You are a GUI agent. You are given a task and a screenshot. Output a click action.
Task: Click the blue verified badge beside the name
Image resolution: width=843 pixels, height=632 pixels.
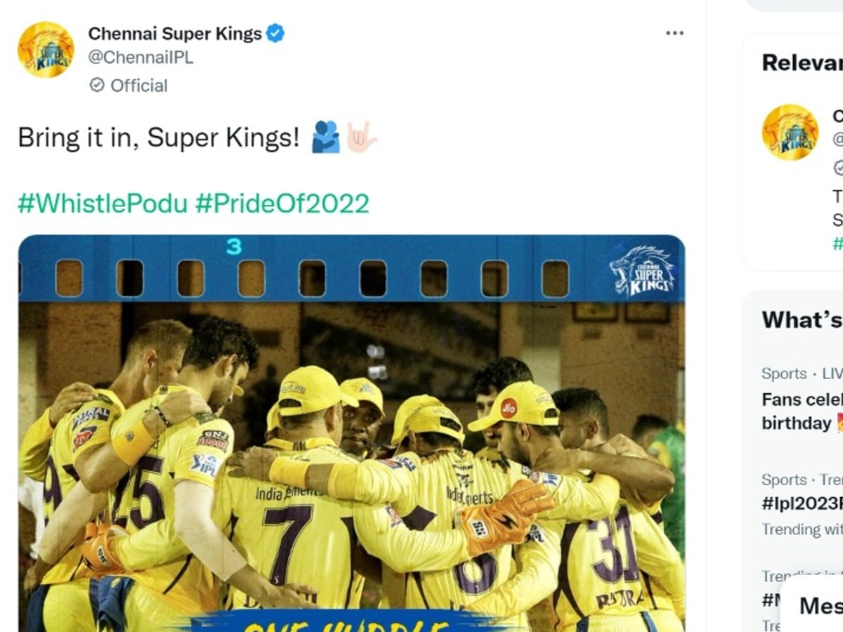[275, 33]
